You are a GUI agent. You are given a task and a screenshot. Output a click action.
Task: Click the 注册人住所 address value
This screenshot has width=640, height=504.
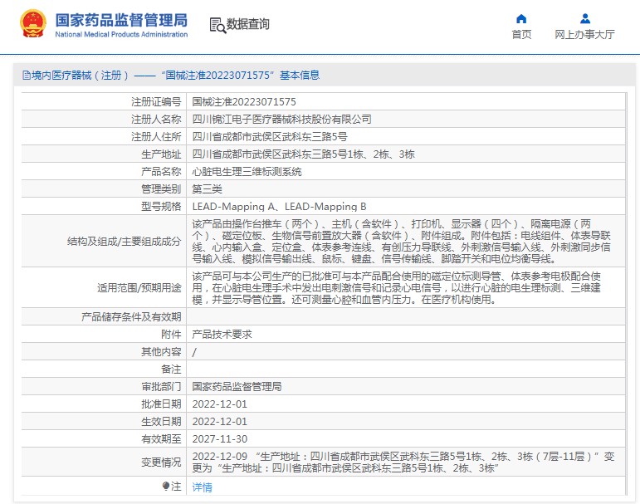270,136
